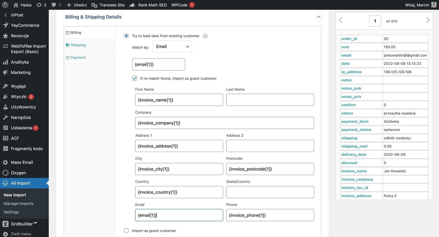
Task: Collapse Billing & Shipping Details section
Action: pos(319,17)
